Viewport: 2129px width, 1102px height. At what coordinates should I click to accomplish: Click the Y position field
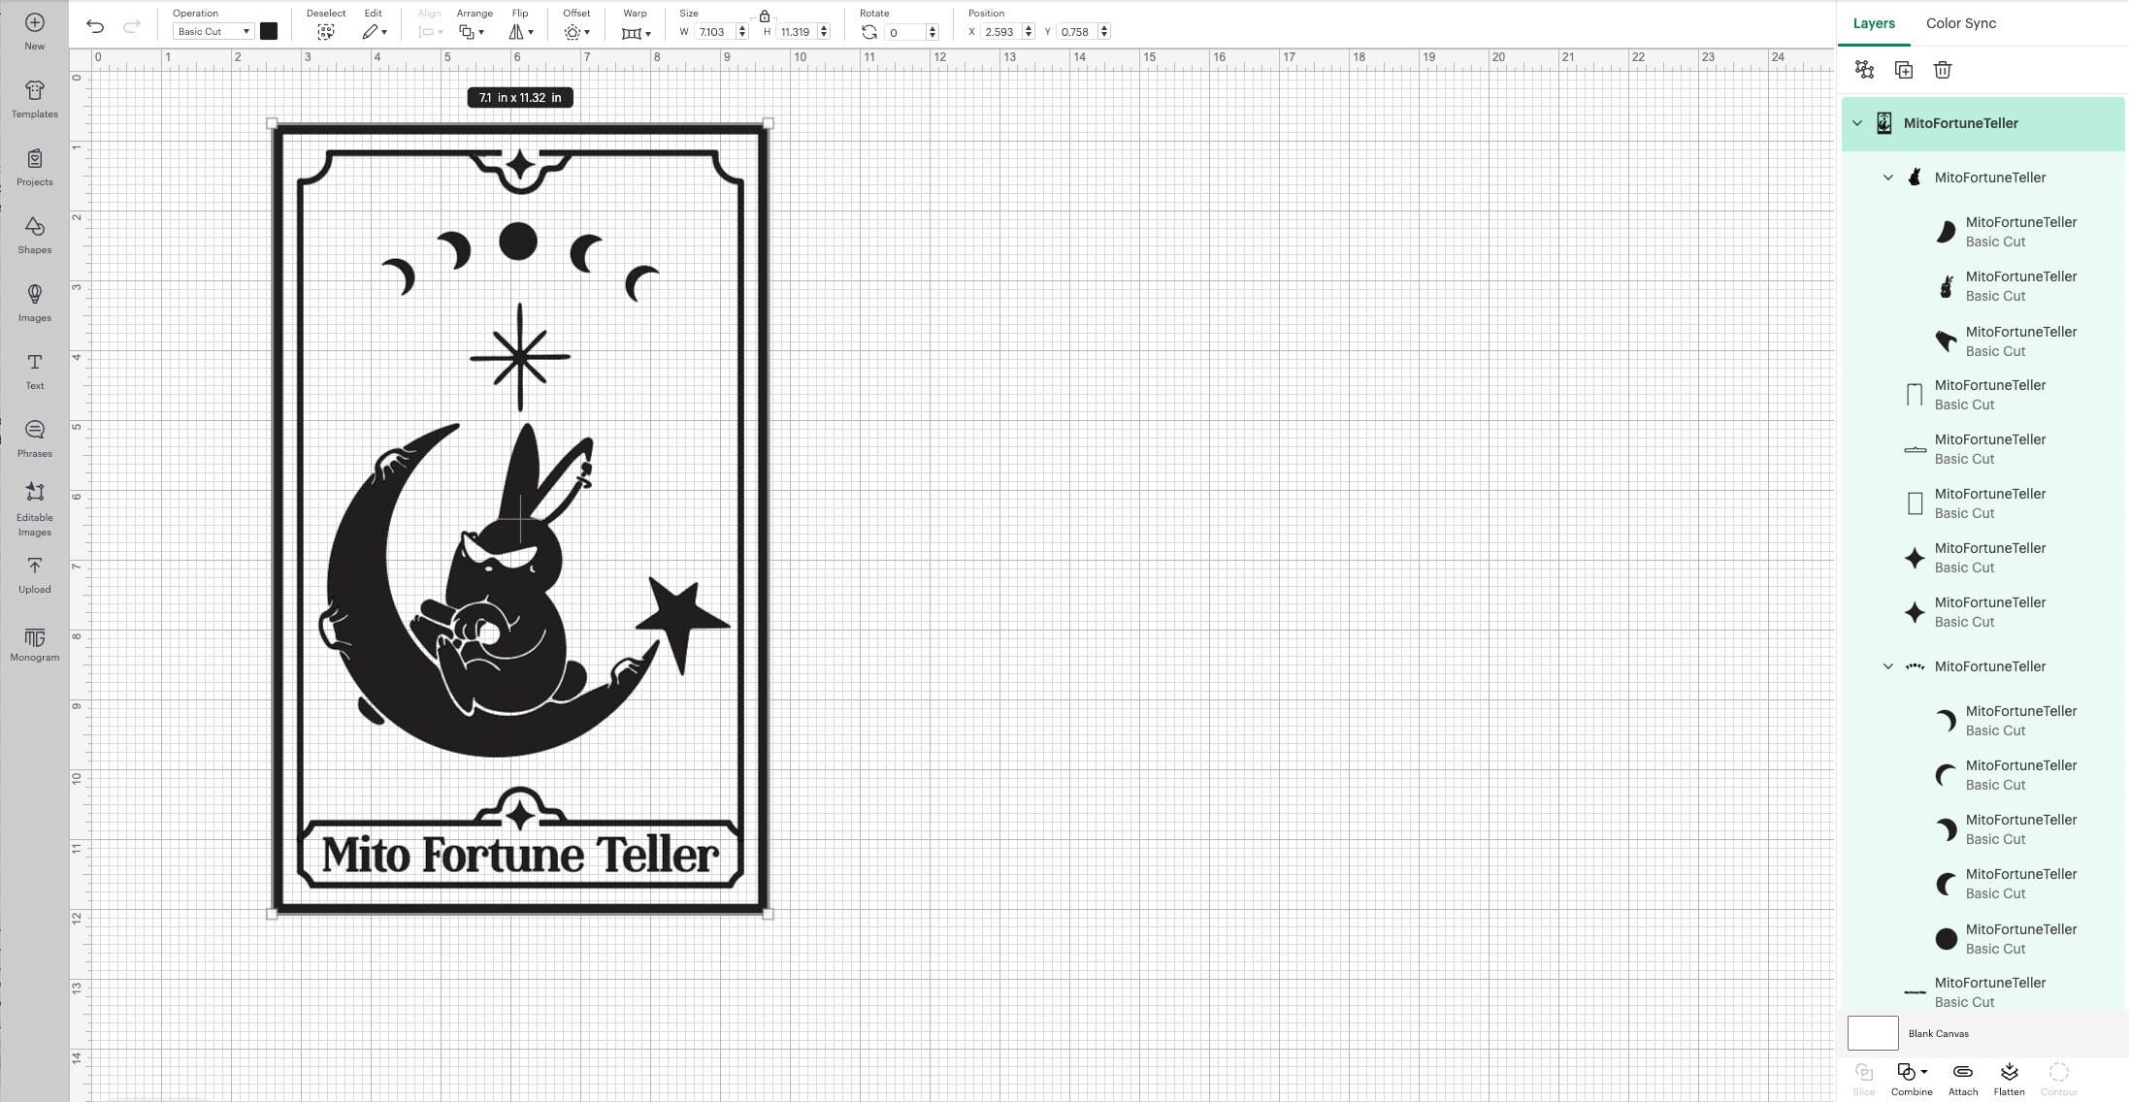click(1076, 32)
